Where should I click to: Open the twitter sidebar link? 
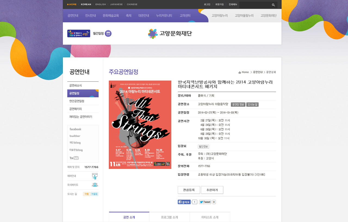point(75,136)
